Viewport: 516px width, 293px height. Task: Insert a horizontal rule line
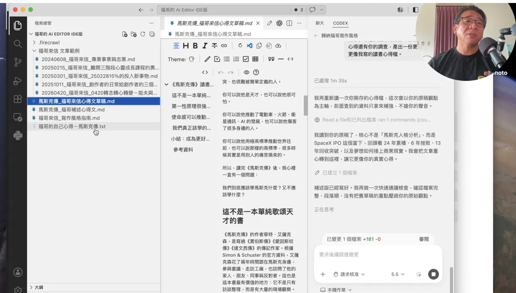coord(281,59)
